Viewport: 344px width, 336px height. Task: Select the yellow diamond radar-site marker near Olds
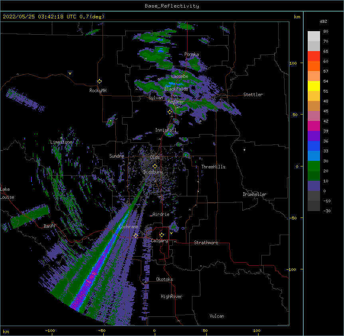click(x=155, y=166)
